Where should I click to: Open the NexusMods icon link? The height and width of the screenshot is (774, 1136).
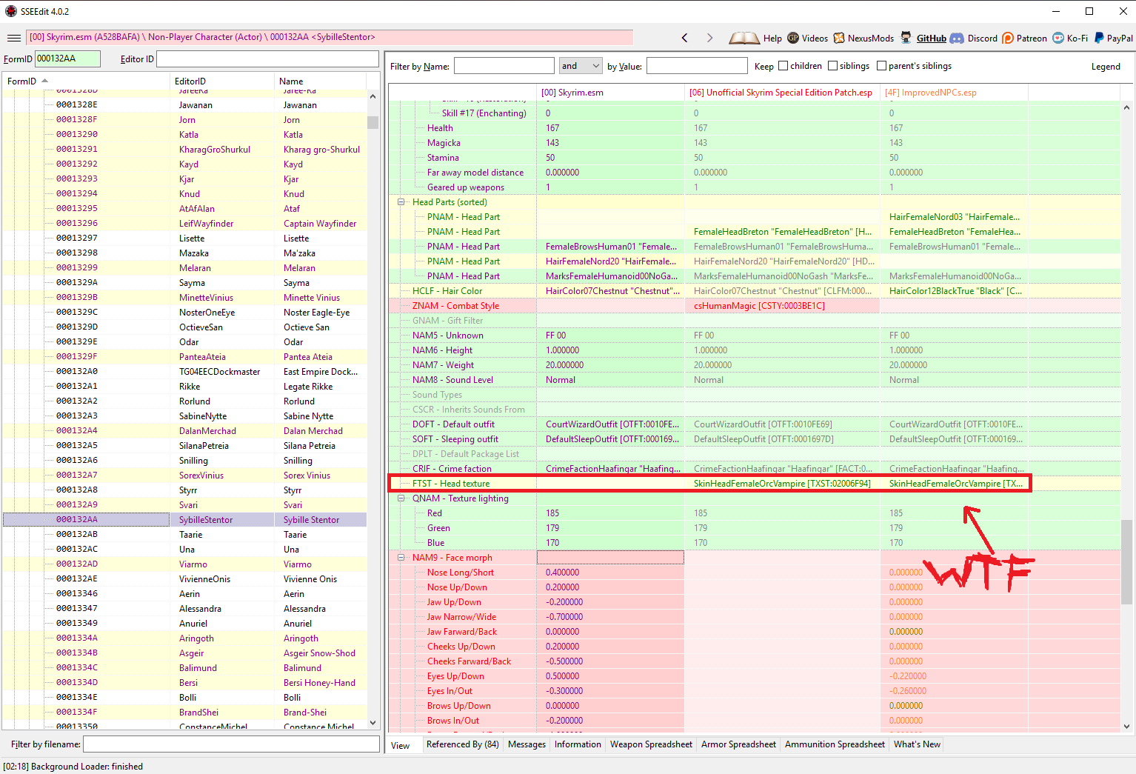point(839,38)
